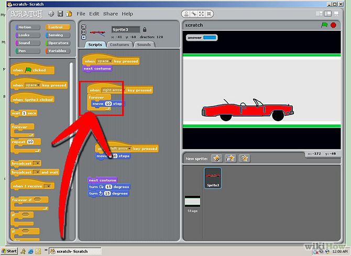The height and width of the screenshot is (256, 351).
Task: Select the grow sprite tool
Action: point(202,14)
